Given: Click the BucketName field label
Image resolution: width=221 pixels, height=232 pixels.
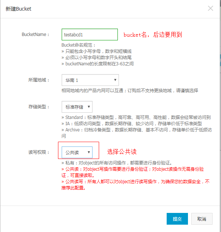Looking at the screenshot, I should pos(36,35).
